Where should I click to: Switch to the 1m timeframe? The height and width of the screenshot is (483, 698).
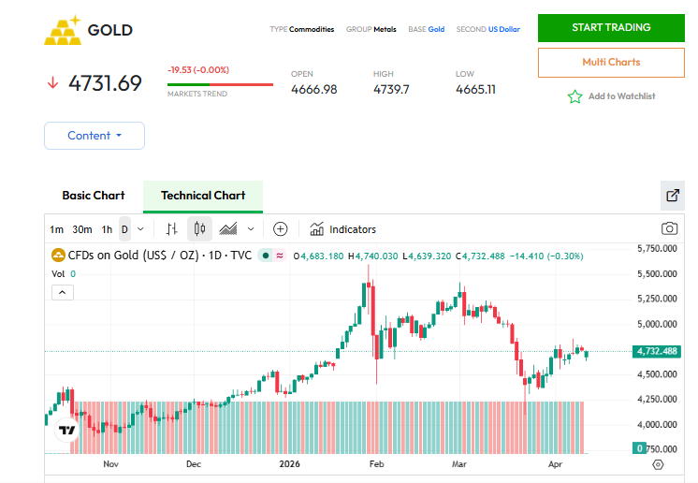[x=57, y=229]
